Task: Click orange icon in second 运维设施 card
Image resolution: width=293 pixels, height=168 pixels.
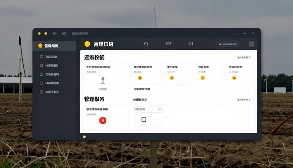Action: tap(140, 78)
